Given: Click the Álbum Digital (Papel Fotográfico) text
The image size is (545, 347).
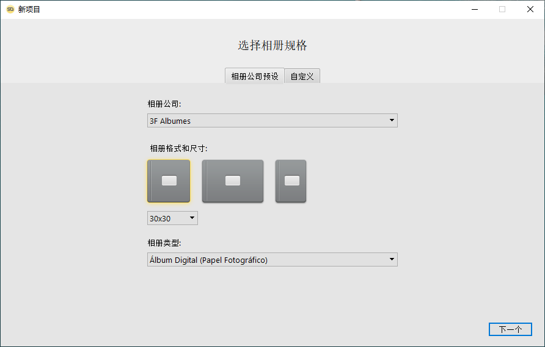Looking at the screenshot, I should point(208,260).
